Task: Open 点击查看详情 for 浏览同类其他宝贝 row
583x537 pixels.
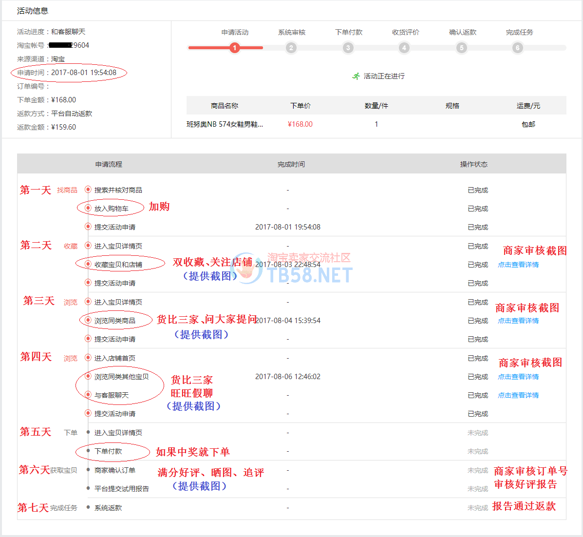Action: tap(518, 377)
